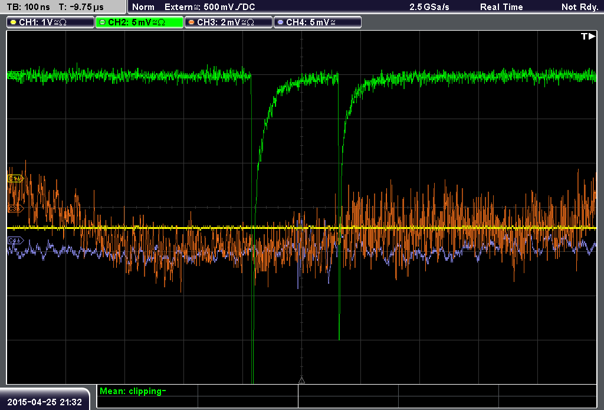The height and width of the screenshot is (410, 604).
Task: Click the Mean: clipping measurement result
Action: click(x=133, y=391)
